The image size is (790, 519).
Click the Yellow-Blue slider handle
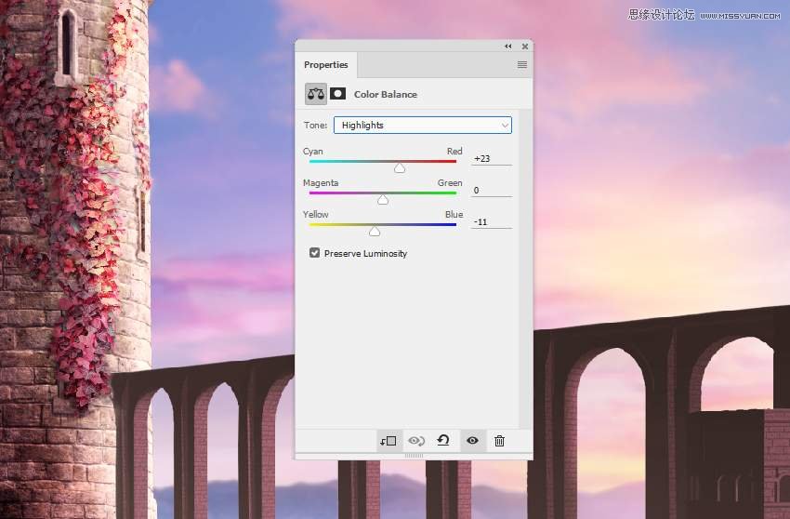[x=375, y=231]
